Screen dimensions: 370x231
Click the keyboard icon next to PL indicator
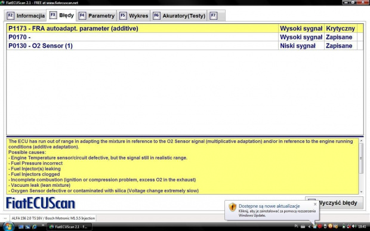(x=303, y=227)
